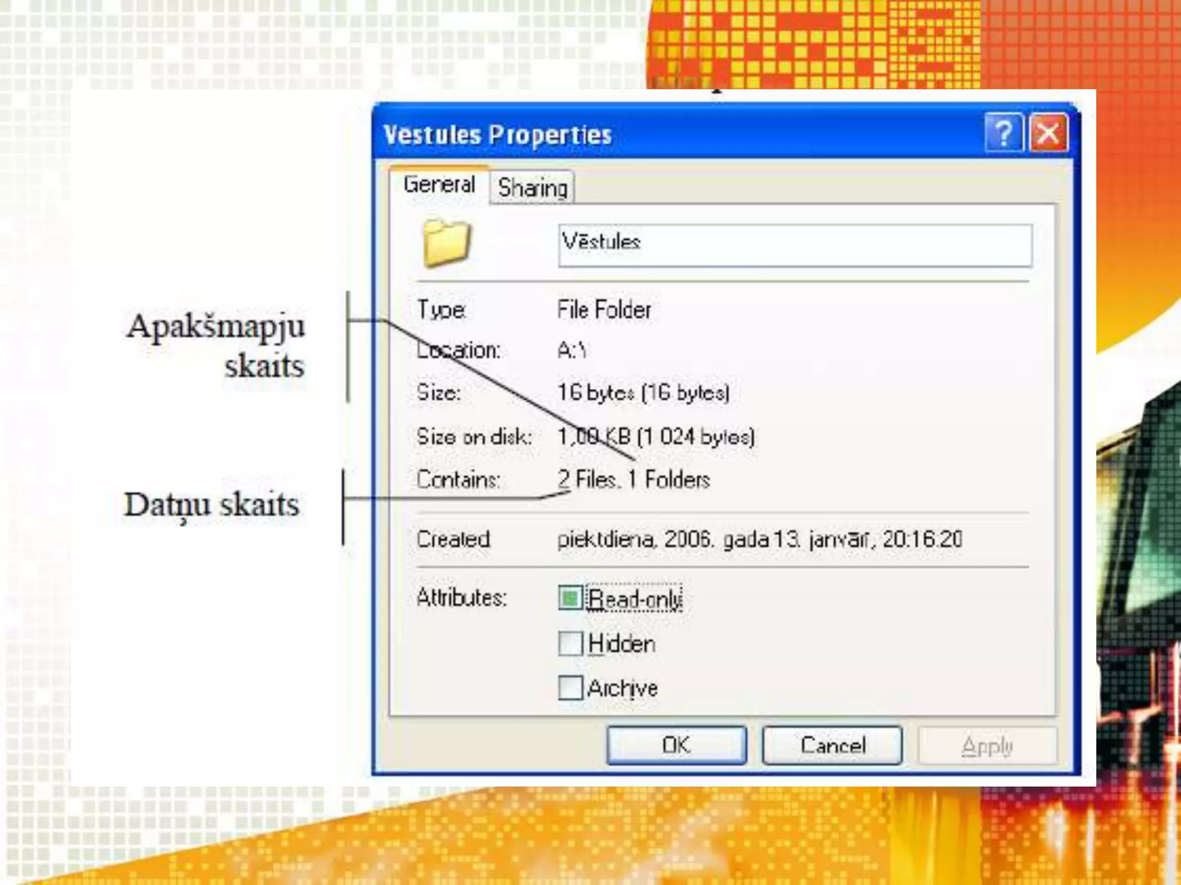Image resolution: width=1181 pixels, height=885 pixels.
Task: Check the Archive attribute checkbox
Action: tap(570, 687)
